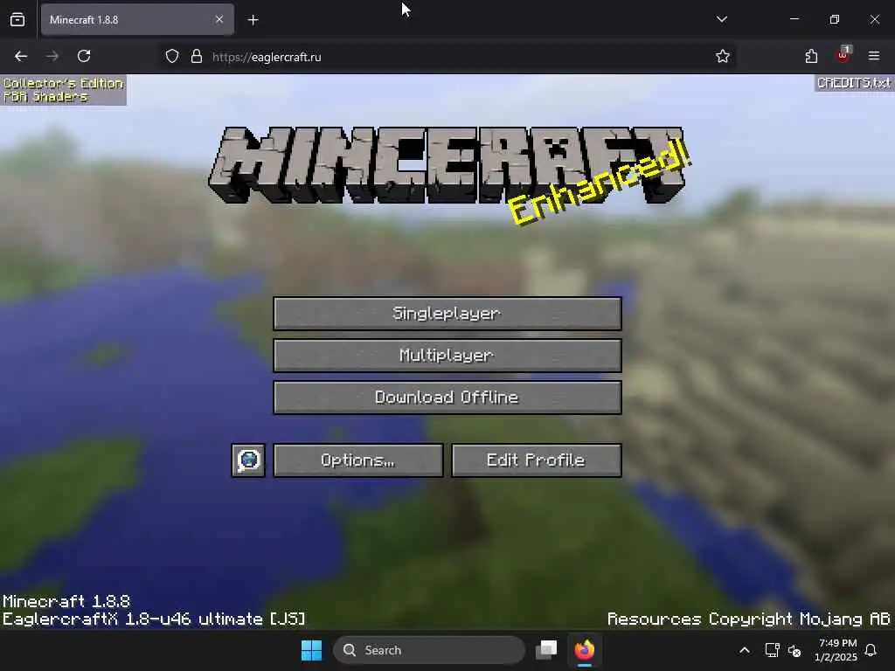This screenshot has width=895, height=671.
Task: Minimize the Firefox window
Action: [794, 19]
